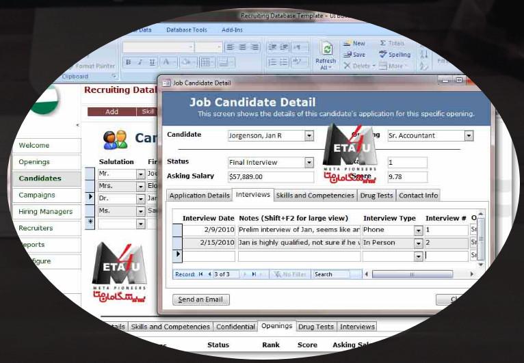Click the Add button in Recruiting Database

pyautogui.click(x=112, y=111)
